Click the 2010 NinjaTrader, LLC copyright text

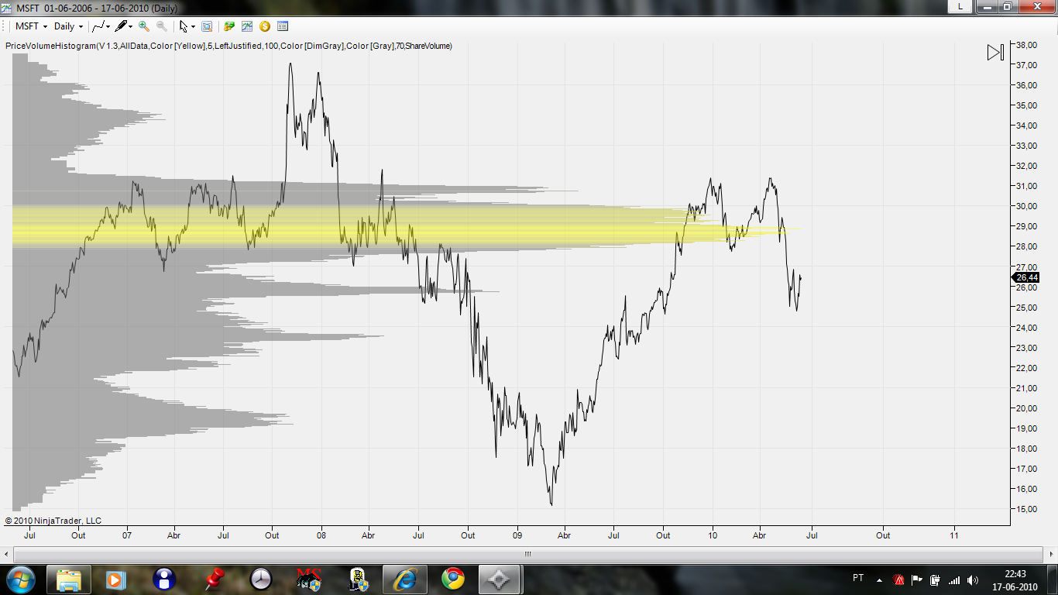53,521
